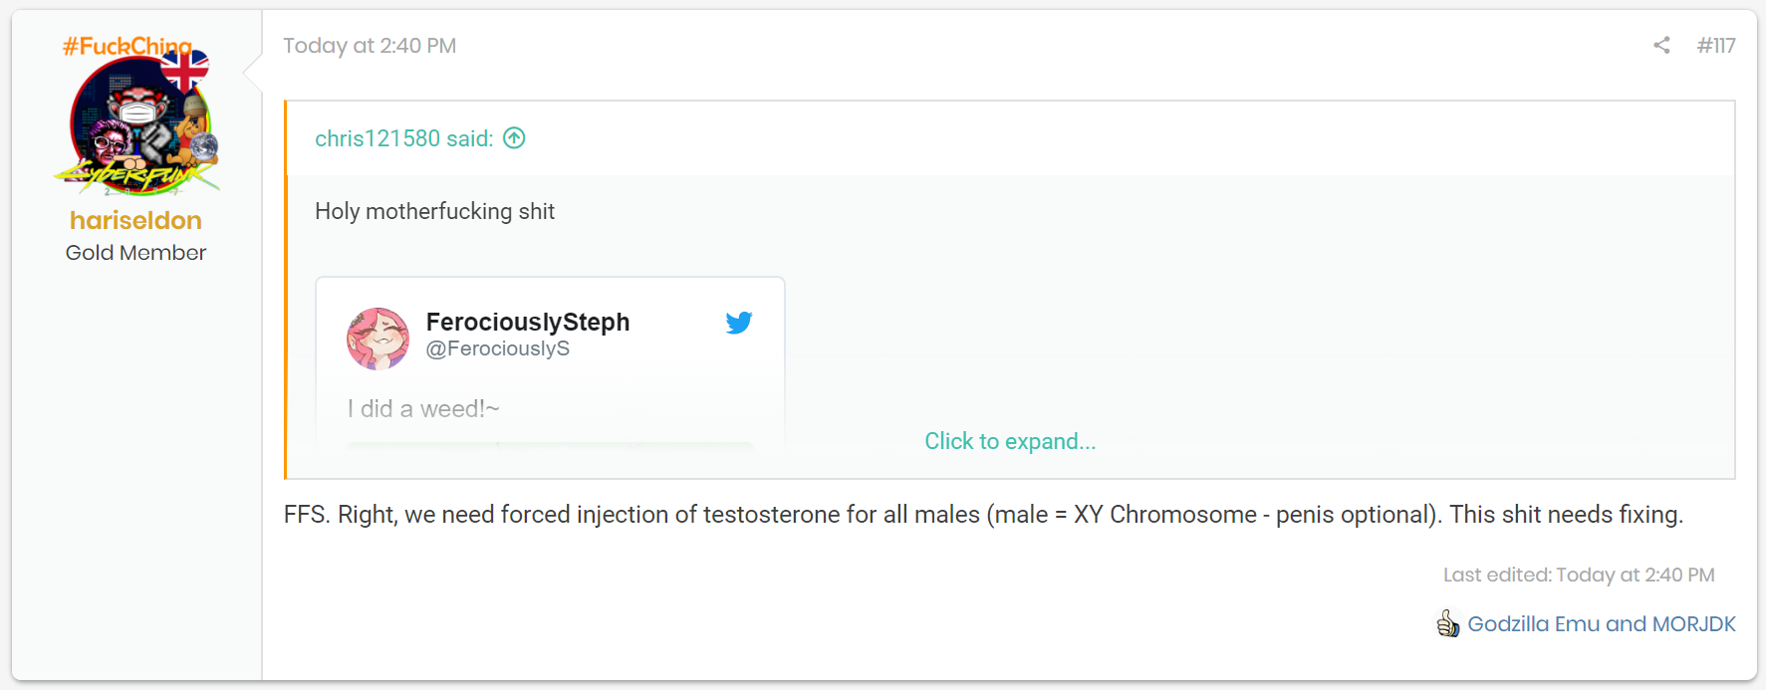Click the share icon beside post #117
The image size is (1766, 690).
(x=1661, y=45)
